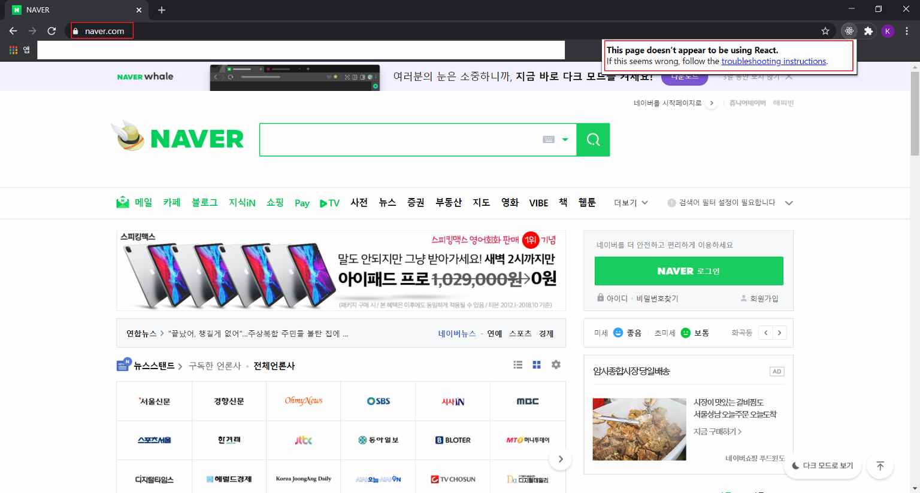Click the NAVER 로그인 button
This screenshot has width=920, height=493.
[x=689, y=271]
